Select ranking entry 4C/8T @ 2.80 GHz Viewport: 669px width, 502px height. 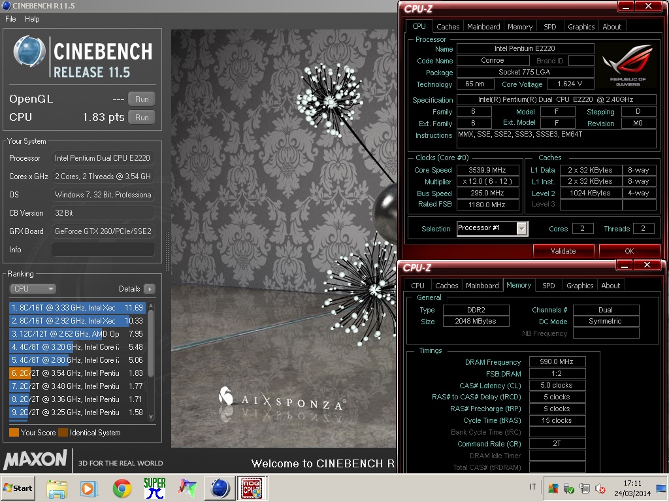click(x=77, y=360)
